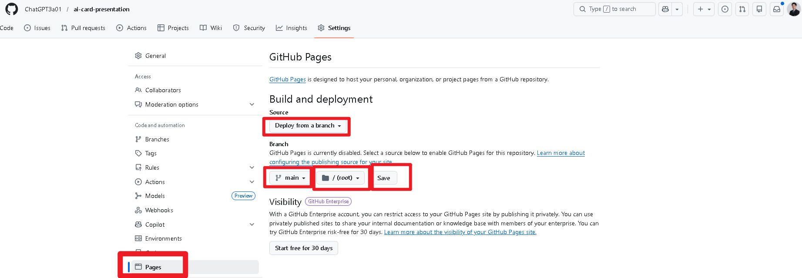The width and height of the screenshot is (802, 278).
Task: Expand the Rules section in sidebar
Action: pyautogui.click(x=252, y=167)
